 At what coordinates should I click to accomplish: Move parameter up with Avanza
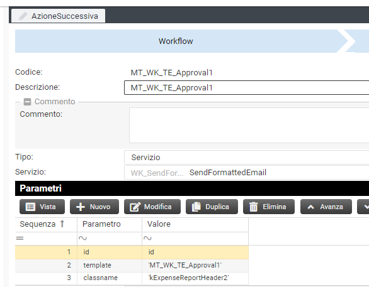tap(326, 207)
